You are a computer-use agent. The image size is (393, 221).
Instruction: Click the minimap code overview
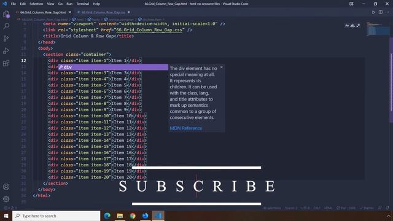pos(378,29)
